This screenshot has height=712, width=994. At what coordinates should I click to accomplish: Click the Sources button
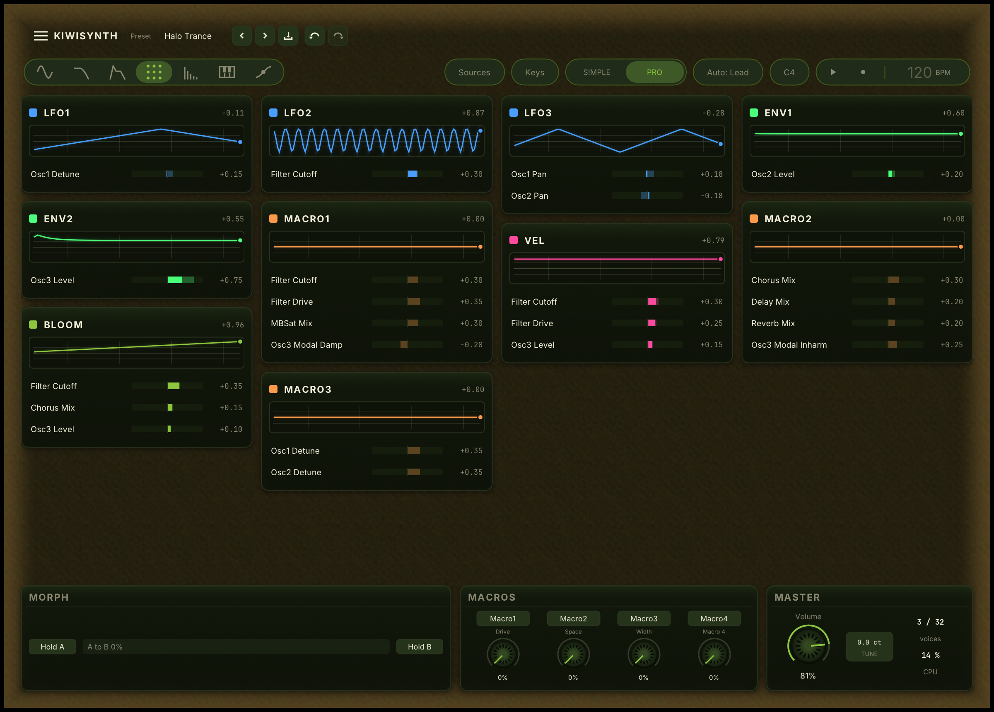click(x=474, y=72)
